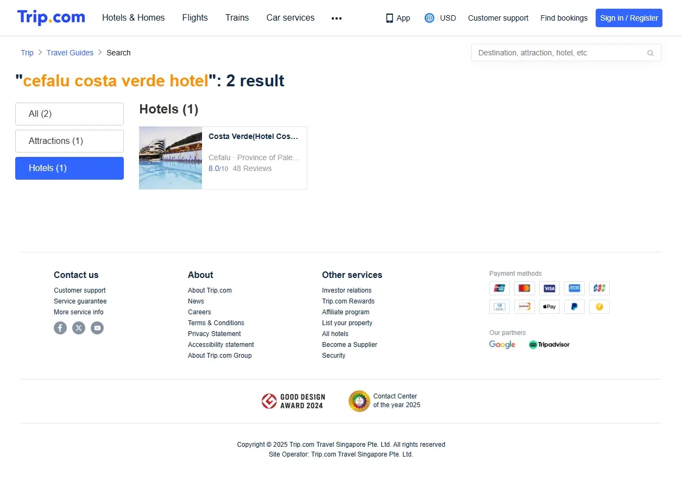Click the JCB payment icon
Screen dimensions: 682x500
point(599,288)
